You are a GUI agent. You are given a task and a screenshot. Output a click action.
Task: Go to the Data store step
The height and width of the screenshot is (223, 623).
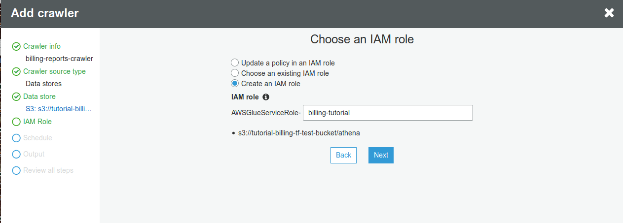pos(39,96)
